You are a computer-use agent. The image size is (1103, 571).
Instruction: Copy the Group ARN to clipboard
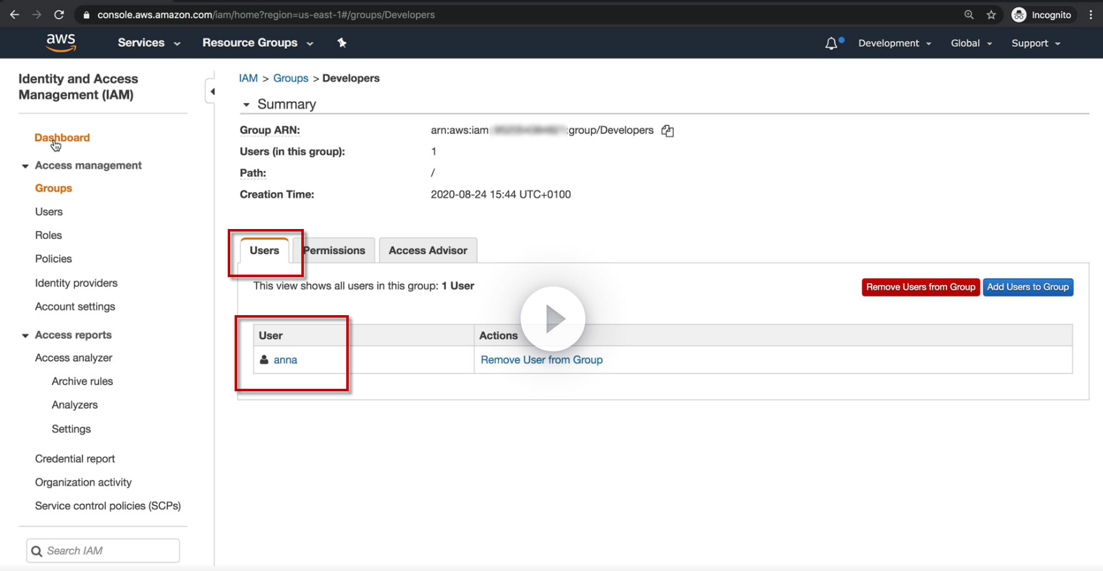click(x=668, y=130)
